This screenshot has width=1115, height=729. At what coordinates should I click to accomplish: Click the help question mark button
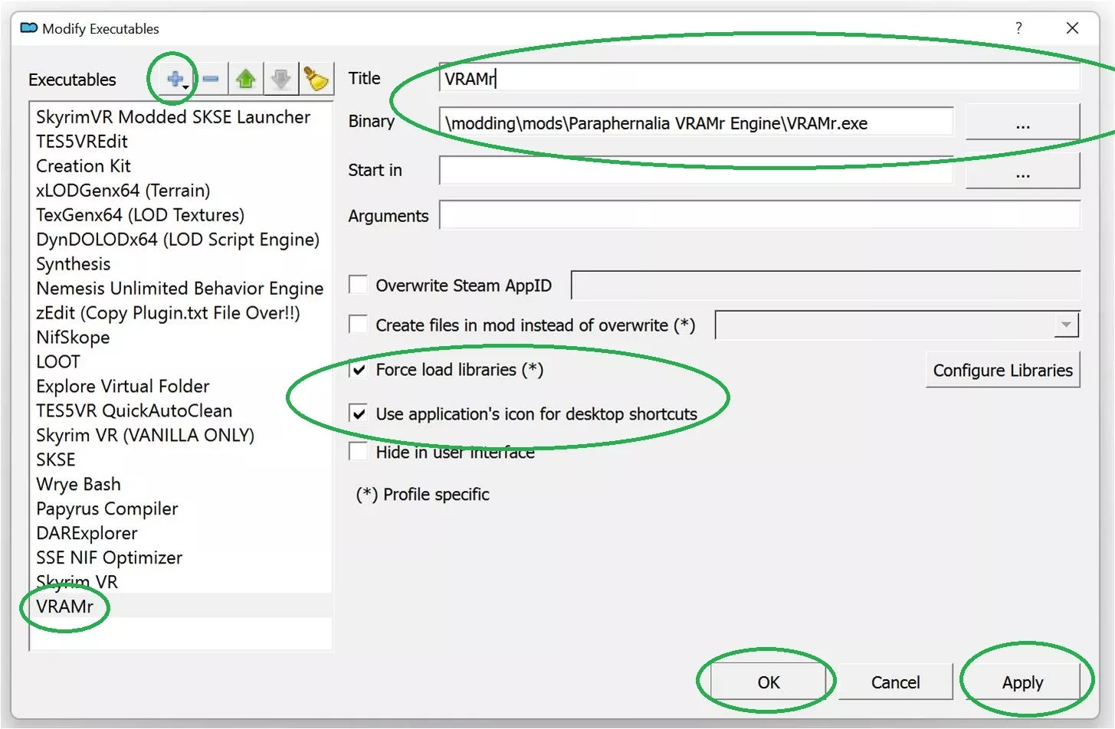click(1018, 28)
